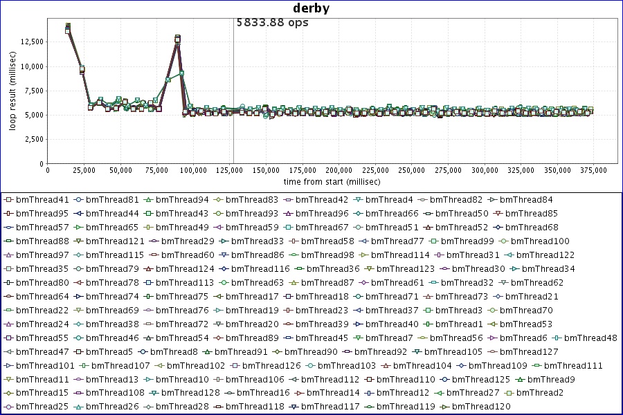
Task: Click the 200,000 tick on the x-axis
Action: pos(338,170)
